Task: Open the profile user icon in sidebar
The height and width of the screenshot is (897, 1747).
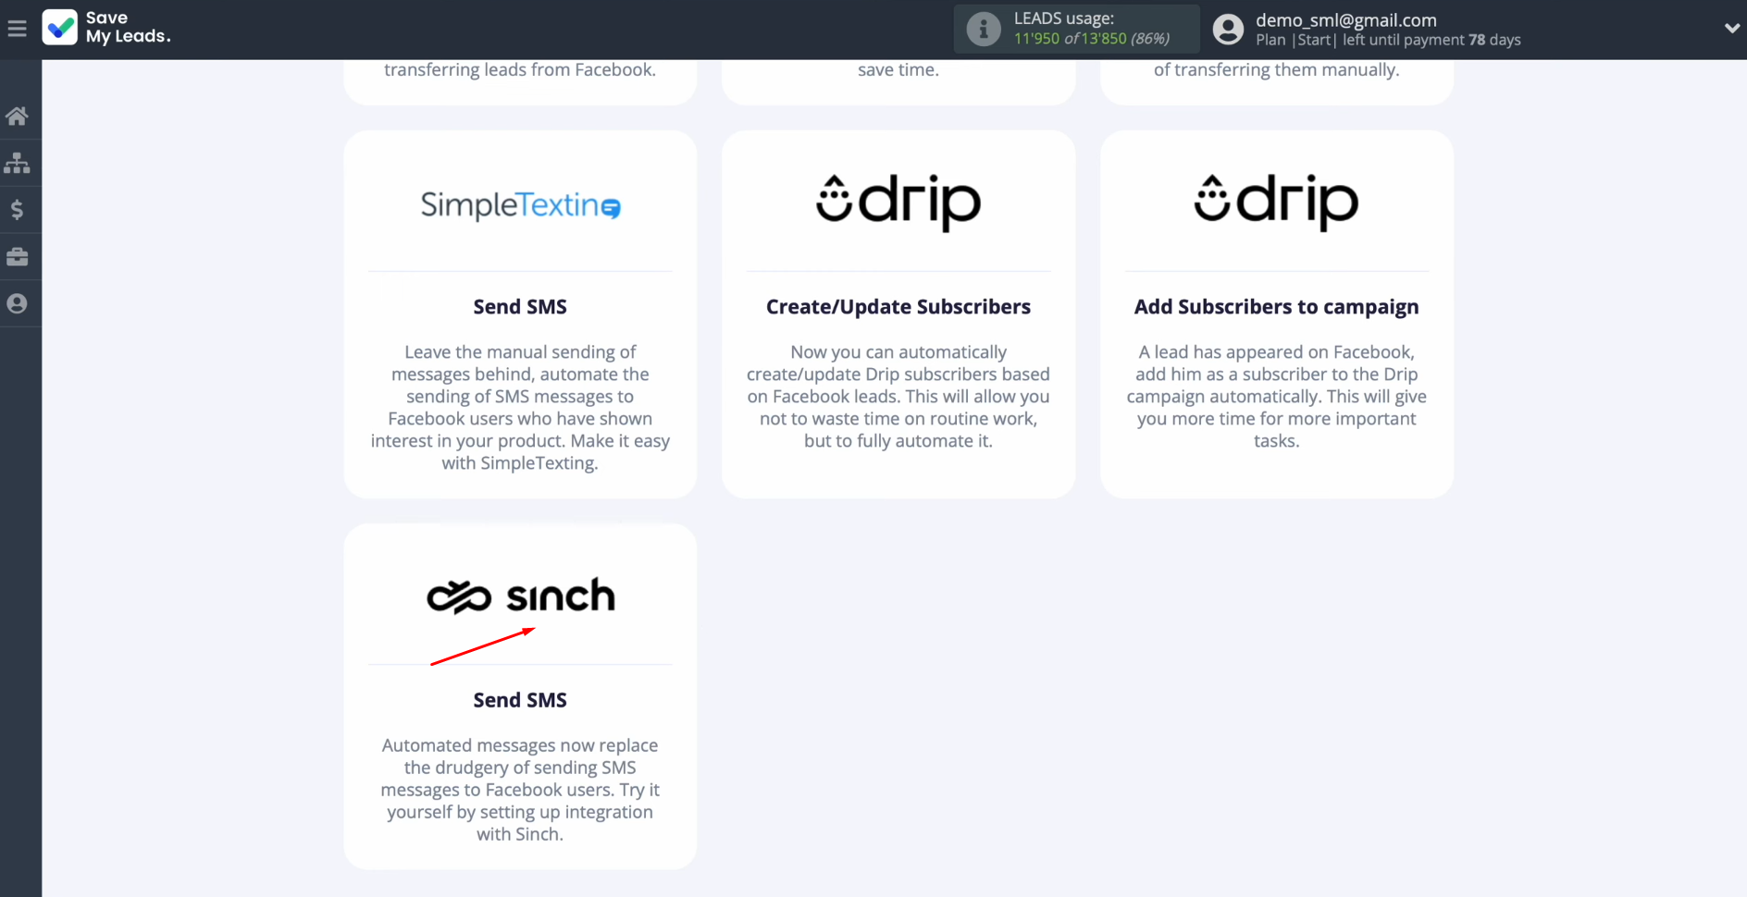Action: 17,303
